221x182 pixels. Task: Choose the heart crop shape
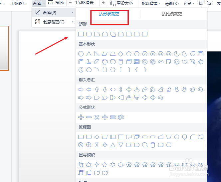pyautogui.click(x=185, y=62)
